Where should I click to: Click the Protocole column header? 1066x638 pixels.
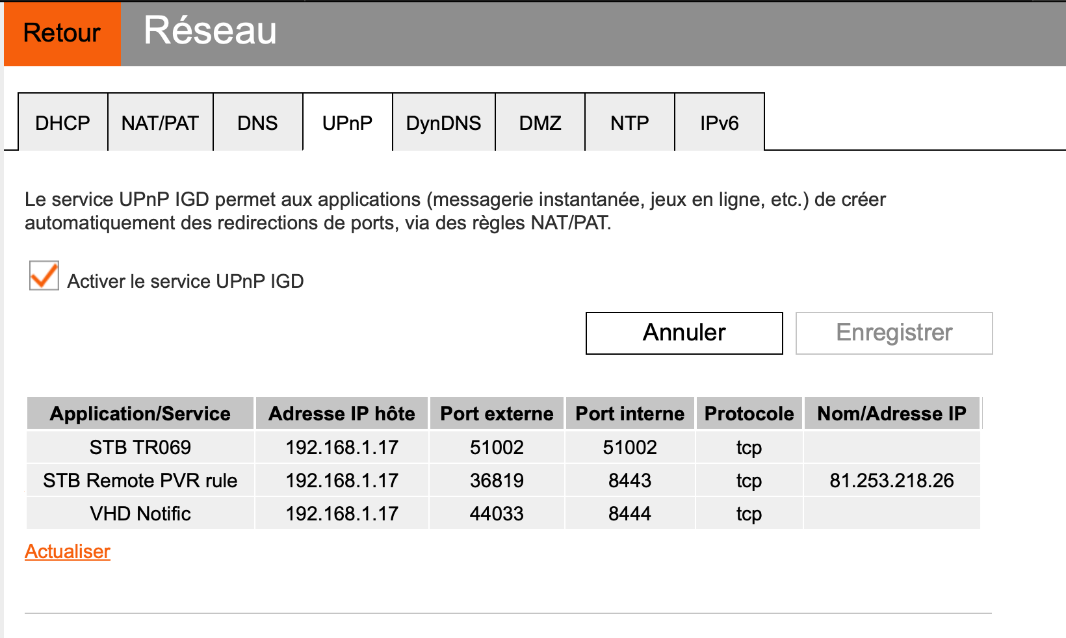point(749,414)
